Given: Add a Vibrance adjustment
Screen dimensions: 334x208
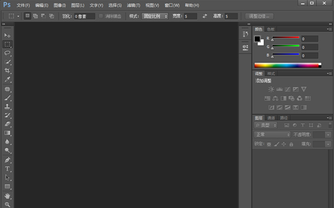Looking at the screenshot, I should 304,89.
